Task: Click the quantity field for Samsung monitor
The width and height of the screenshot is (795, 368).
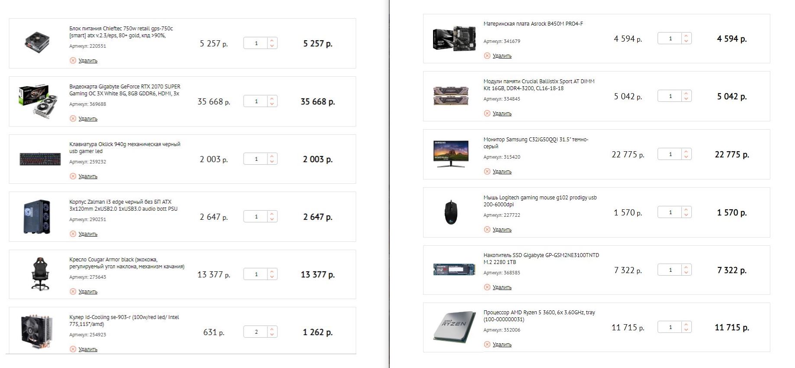Action: pyautogui.click(x=670, y=154)
